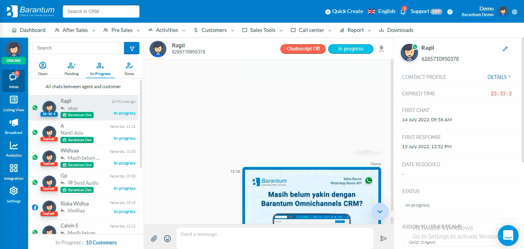Click the filter funnel button

132,48
